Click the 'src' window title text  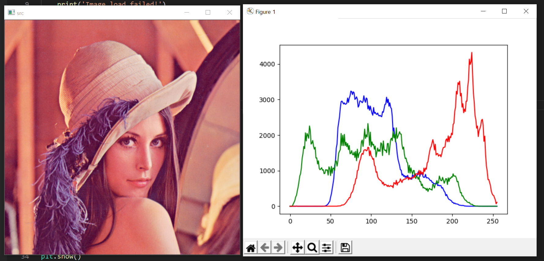click(x=20, y=13)
